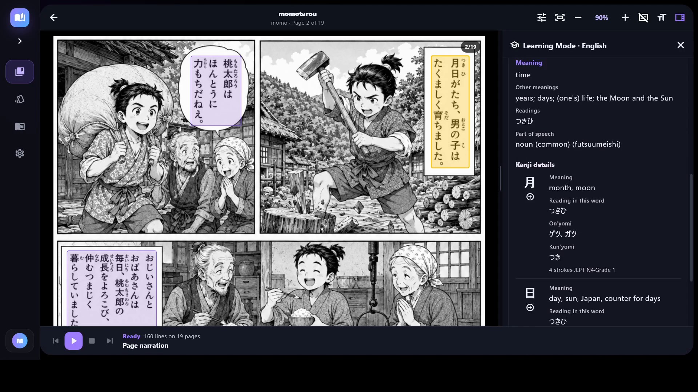Click the reading つきひ under Readings

pos(524,121)
